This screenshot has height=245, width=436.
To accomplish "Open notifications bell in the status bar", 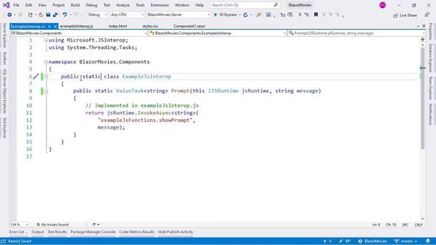I will [428, 241].
